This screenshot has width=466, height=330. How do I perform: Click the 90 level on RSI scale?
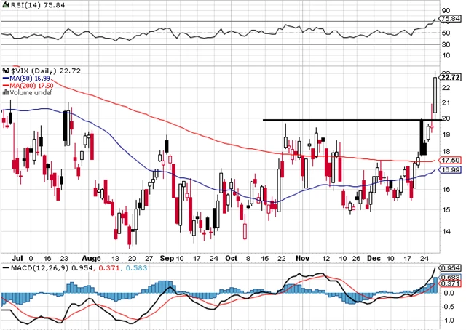446,11
